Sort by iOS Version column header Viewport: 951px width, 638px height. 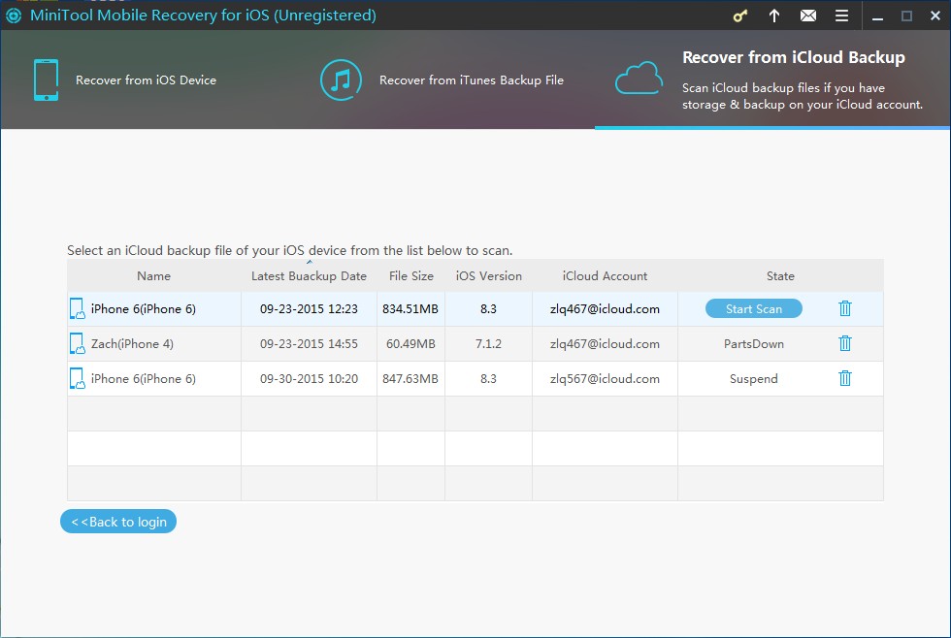point(488,276)
